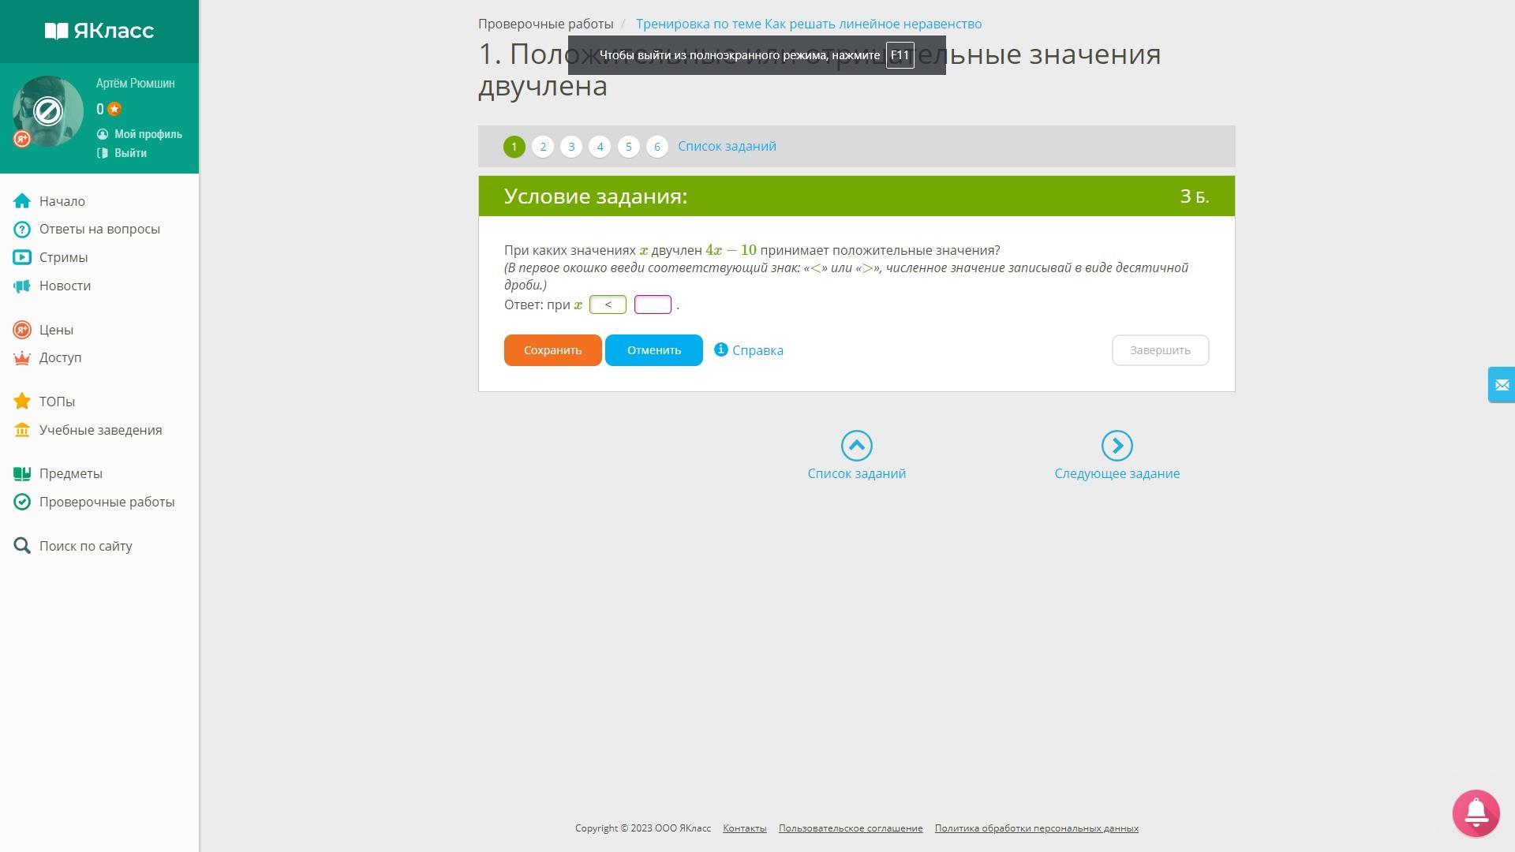
Task: Click the up-arrow Список заданий circle icon
Action: 856,446
